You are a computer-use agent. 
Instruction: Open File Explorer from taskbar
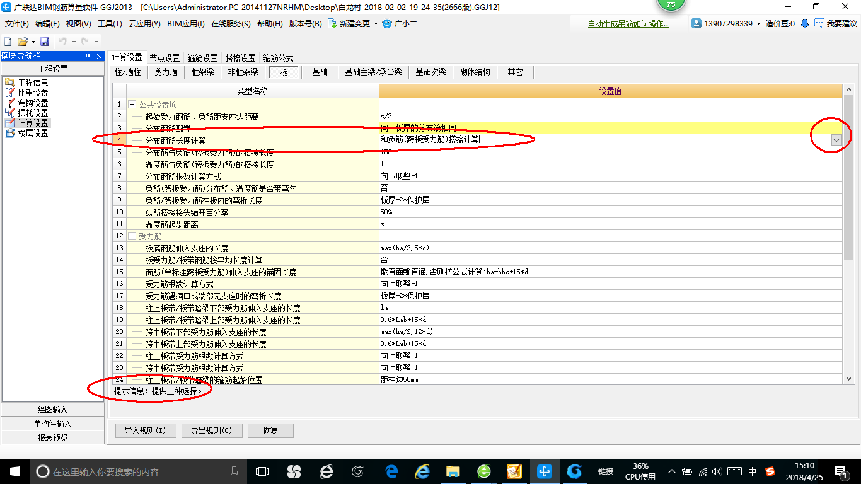point(453,471)
